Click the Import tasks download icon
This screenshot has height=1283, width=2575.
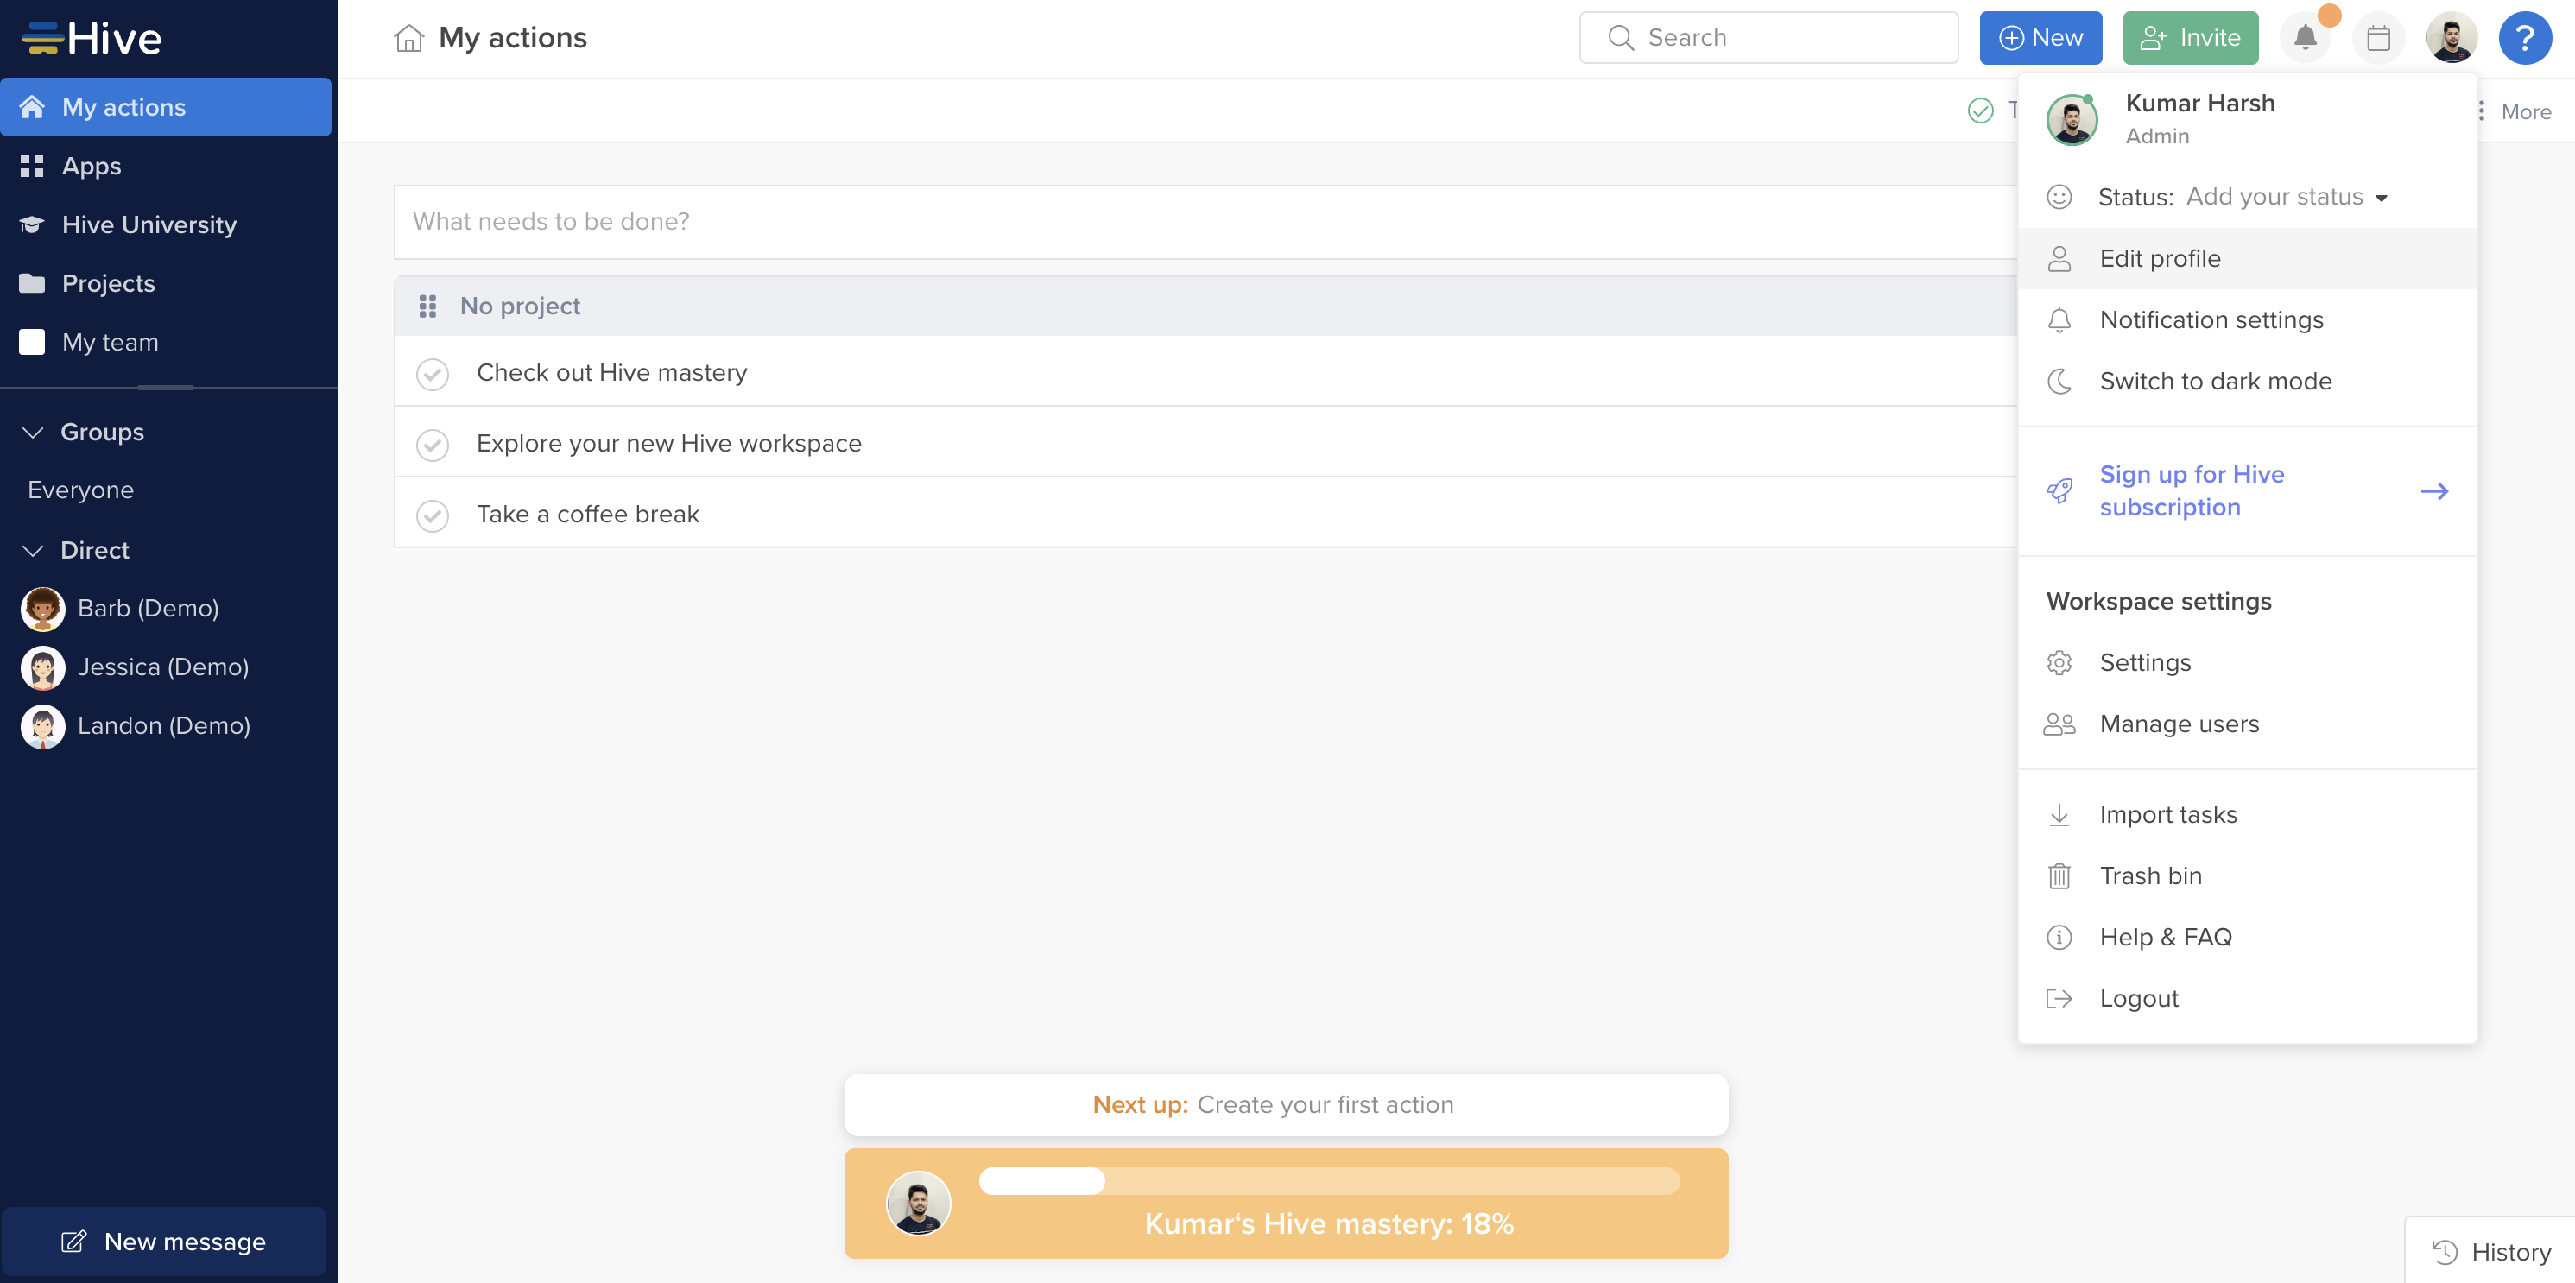[2059, 814]
